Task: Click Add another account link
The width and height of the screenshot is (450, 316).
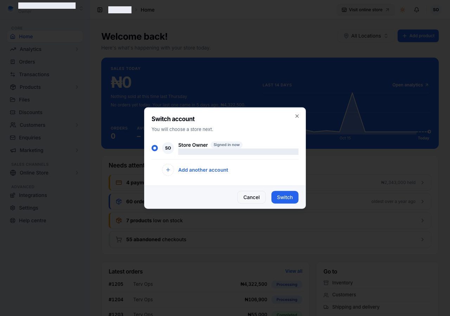Action: coord(203,170)
